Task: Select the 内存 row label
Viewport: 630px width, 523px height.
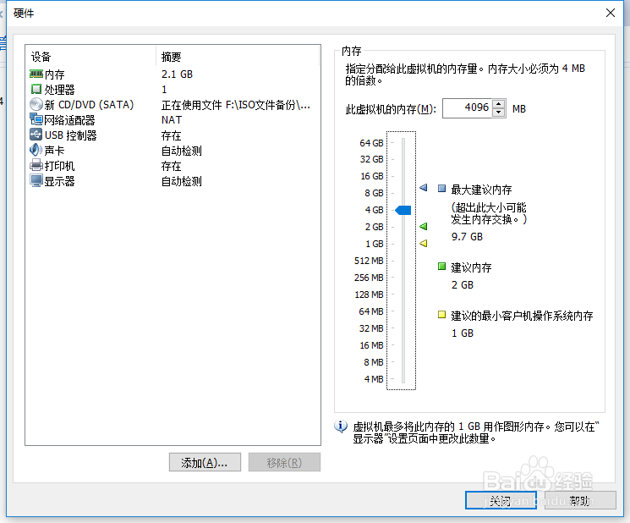Action: click(55, 74)
